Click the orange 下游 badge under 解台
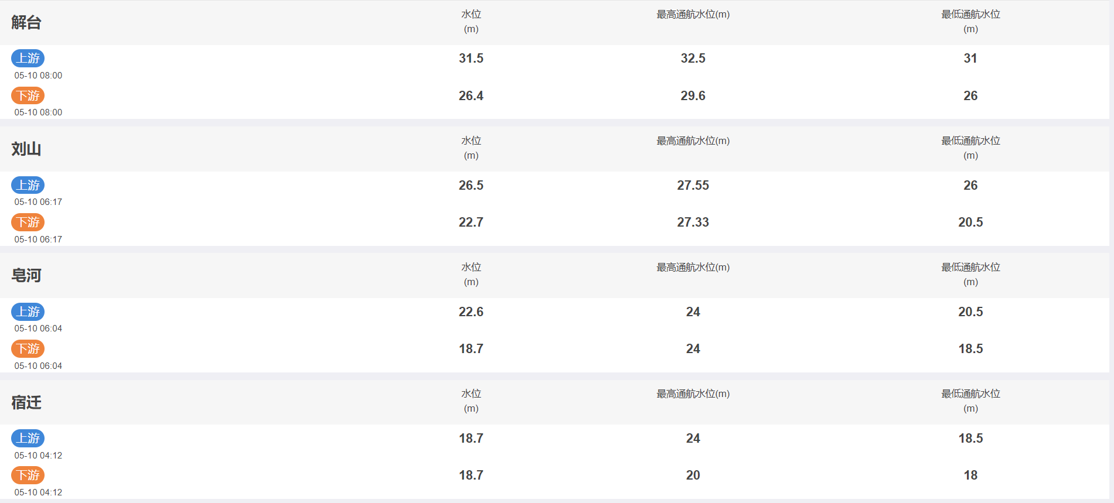 [28, 95]
